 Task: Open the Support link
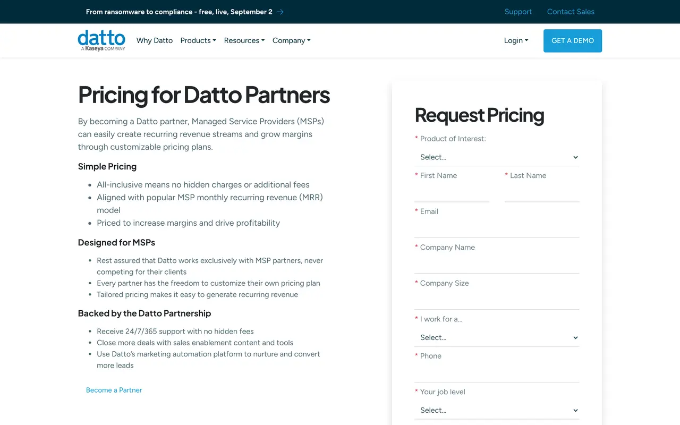click(x=518, y=12)
